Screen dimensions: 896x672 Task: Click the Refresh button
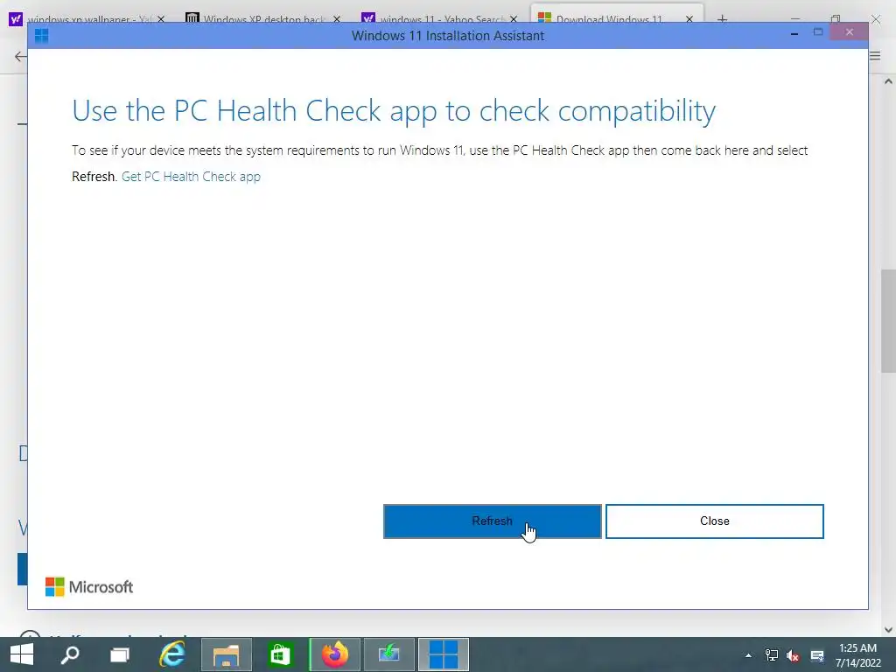[492, 521]
